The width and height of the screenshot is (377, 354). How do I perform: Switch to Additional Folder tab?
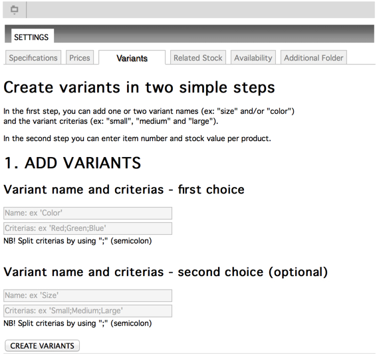tap(314, 57)
